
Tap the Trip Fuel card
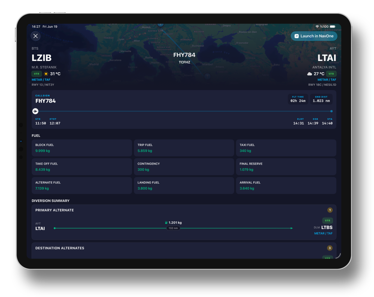coord(184,148)
